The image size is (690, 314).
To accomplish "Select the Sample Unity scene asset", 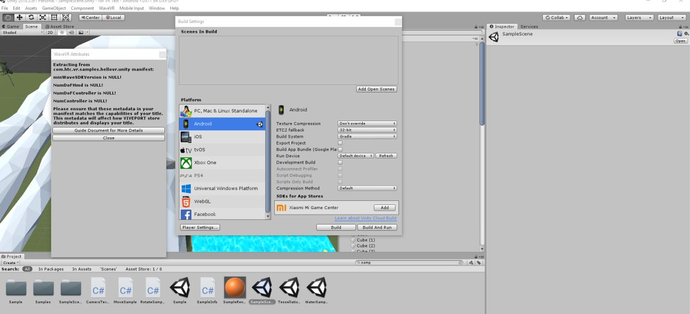I will click(180, 289).
